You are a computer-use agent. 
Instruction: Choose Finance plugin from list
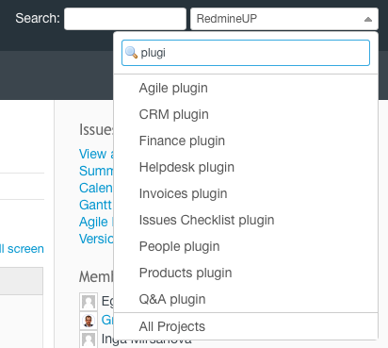pyautogui.click(x=246, y=141)
